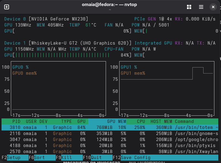221x163 pixels.
Task: Click the HOST MEM column header
Action: pos(160,121)
